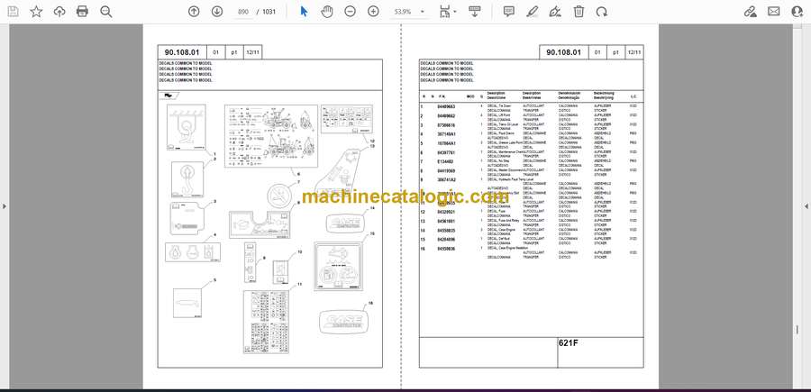This screenshot has width=811, height=392.
Task: Expand the left navigation pane
Action: [5, 206]
